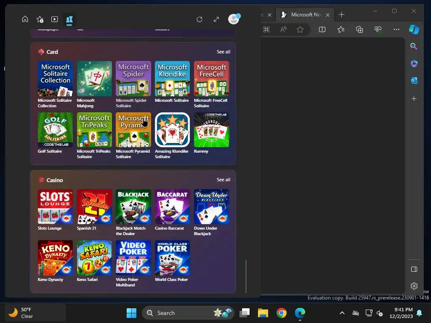
Task: Open the favorites star tab in widgets
Action: (40, 19)
